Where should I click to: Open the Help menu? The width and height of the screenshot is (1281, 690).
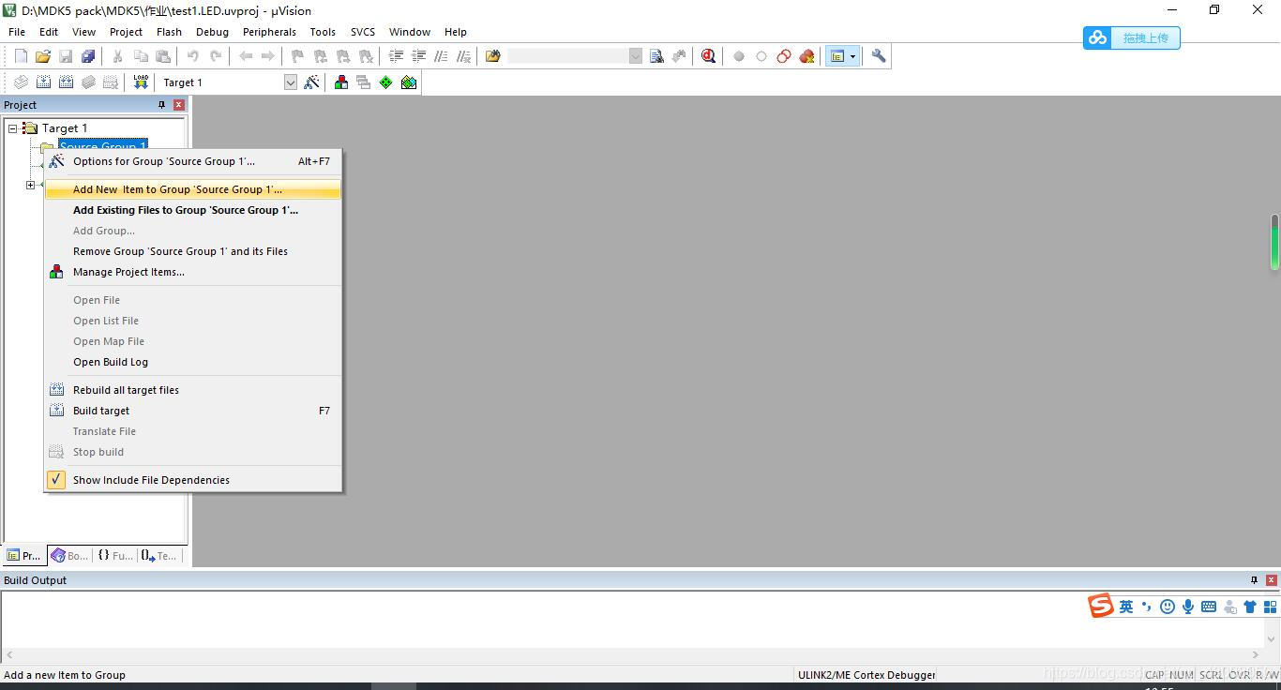456,32
